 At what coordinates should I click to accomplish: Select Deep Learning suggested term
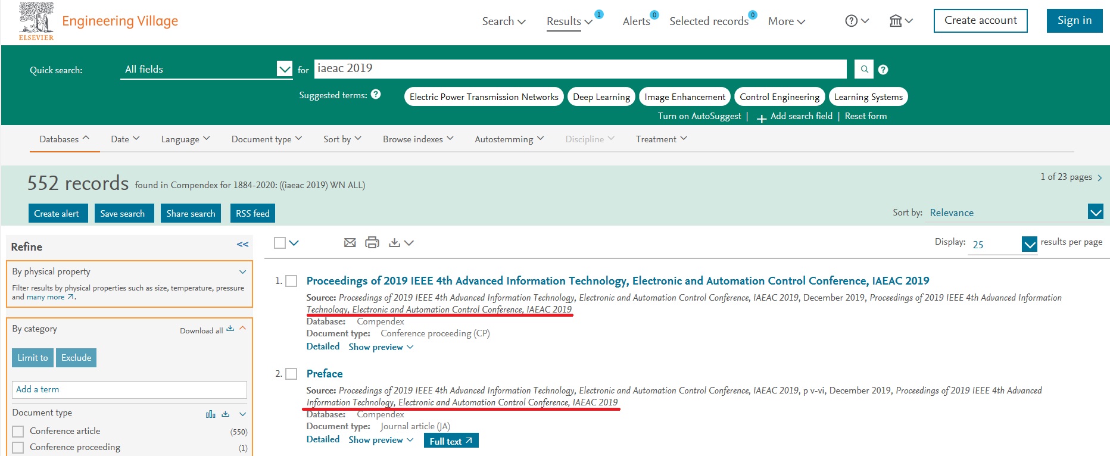601,96
